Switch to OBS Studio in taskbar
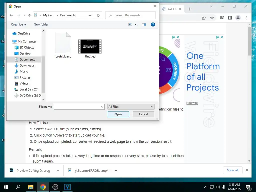This screenshot has height=192, width=256. (55, 187)
